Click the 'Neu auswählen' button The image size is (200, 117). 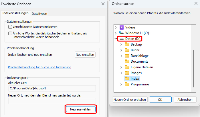click(x=81, y=109)
